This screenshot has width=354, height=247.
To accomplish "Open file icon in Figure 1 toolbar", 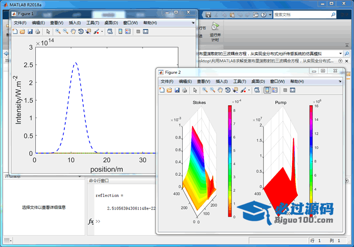I will click(x=22, y=32).
